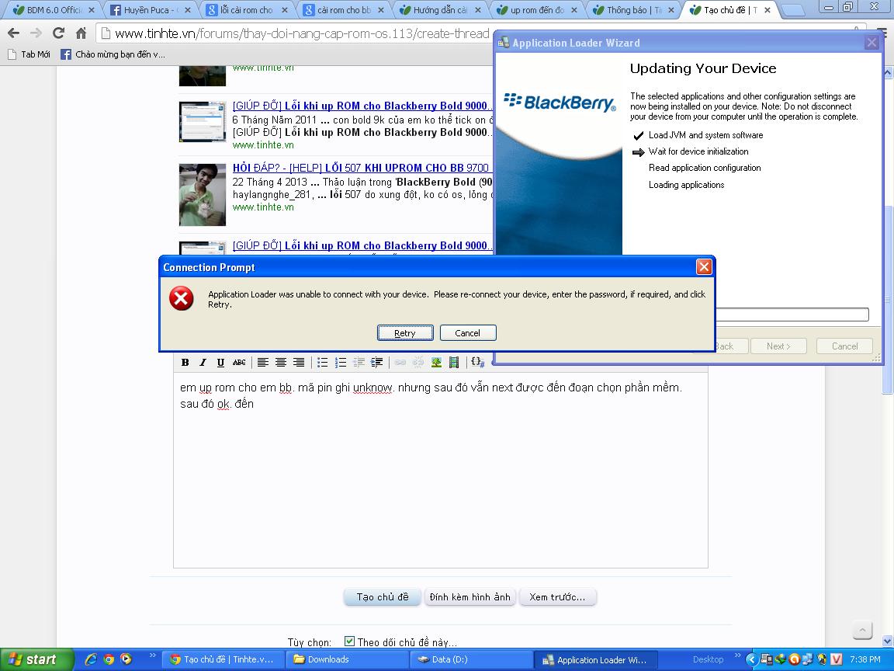Click 'Xem trước...' preview button

(557, 596)
